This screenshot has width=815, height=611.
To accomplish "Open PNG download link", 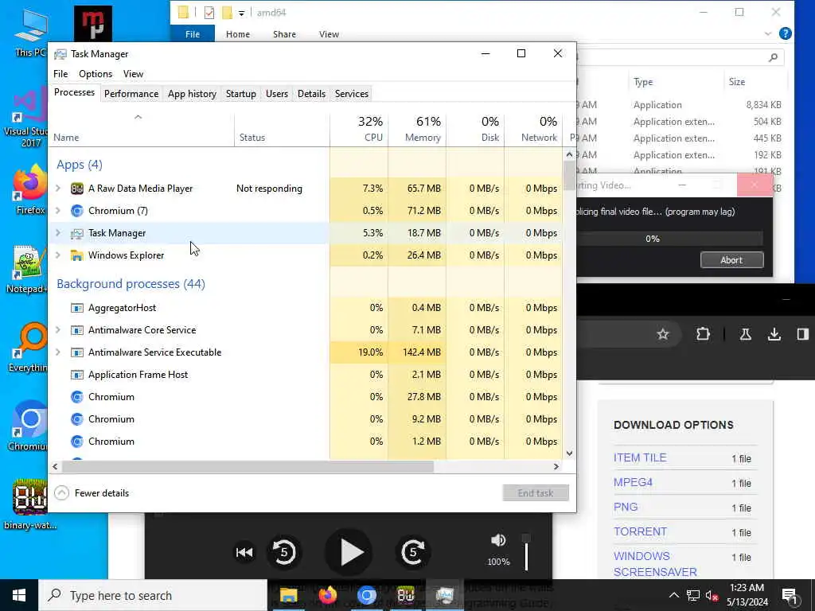I will [x=626, y=507].
